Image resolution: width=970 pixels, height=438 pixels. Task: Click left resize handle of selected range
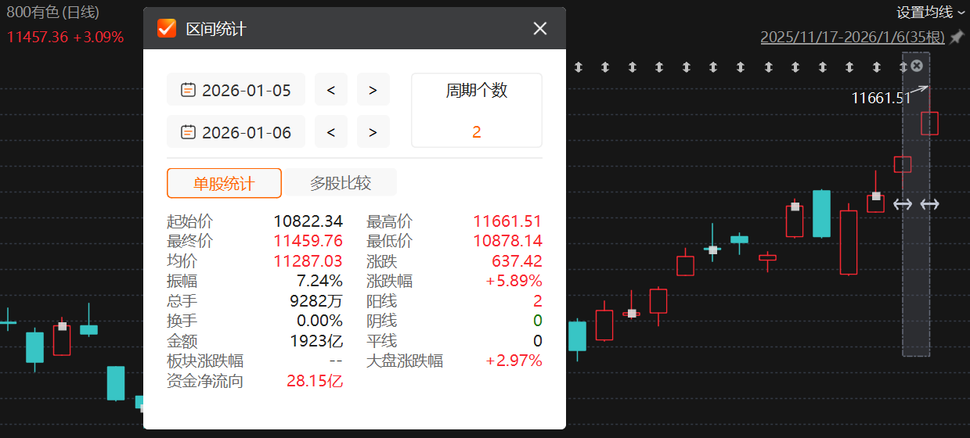tap(903, 204)
